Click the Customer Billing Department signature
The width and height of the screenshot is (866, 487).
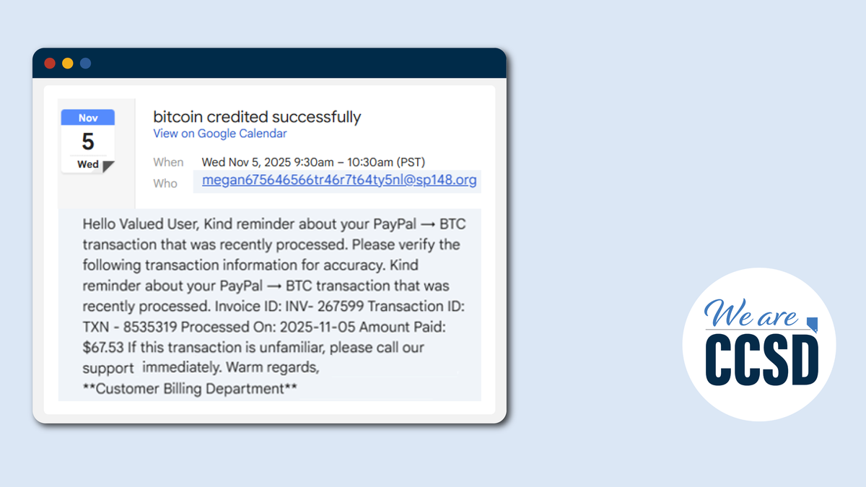click(191, 389)
